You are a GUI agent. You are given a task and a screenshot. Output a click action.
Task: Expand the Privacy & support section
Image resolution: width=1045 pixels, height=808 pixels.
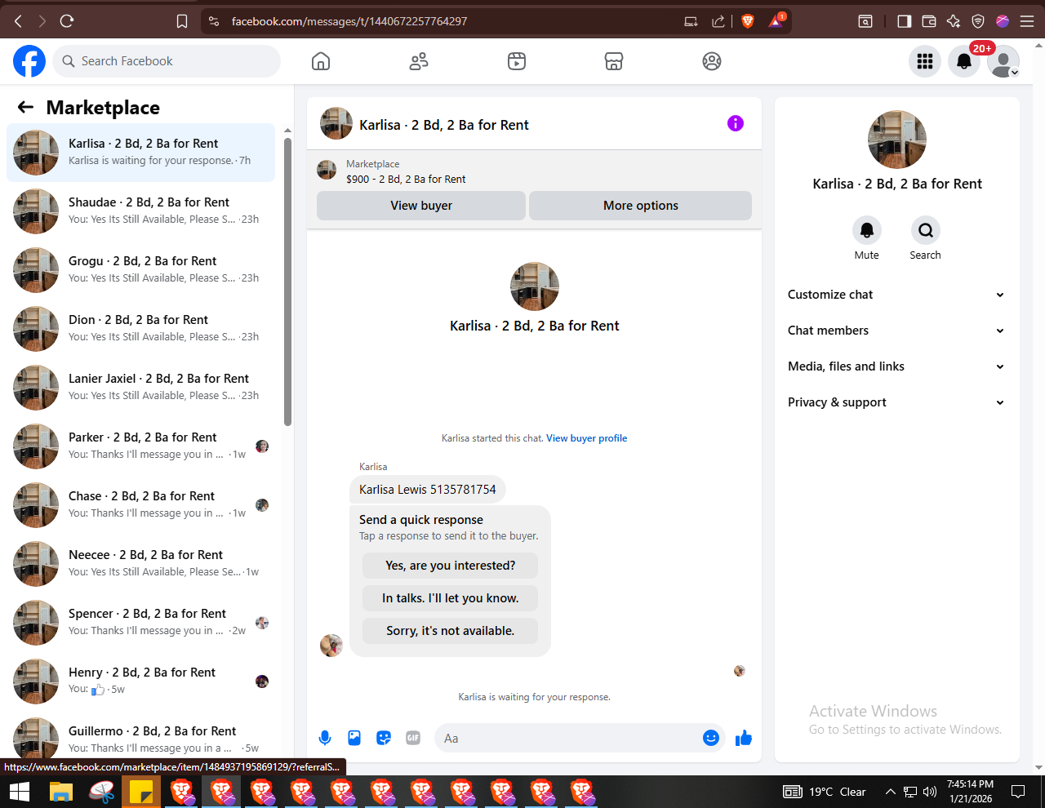(896, 402)
